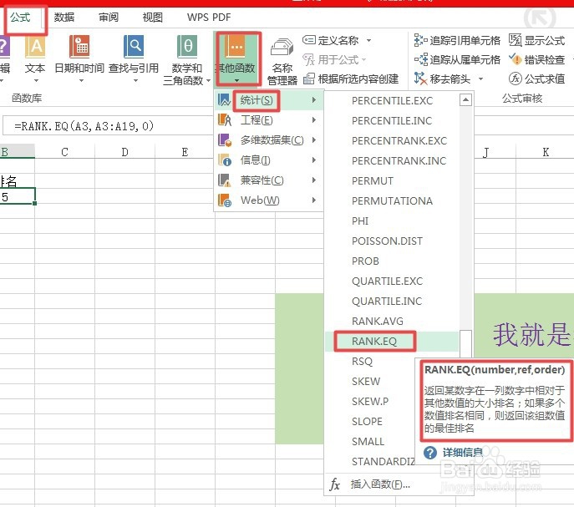Open the 文本 text functions icon
Viewport: 574px width, 507px height.
tap(35, 47)
